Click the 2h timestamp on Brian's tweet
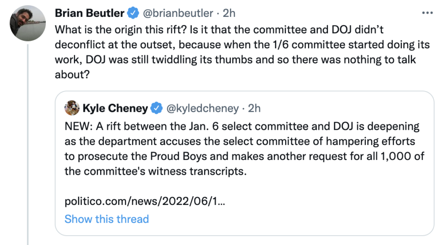445x245 pixels. [x=229, y=13]
